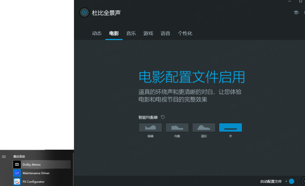
Task: Launch FX Configurator from Start menu
Action: tap(42, 182)
